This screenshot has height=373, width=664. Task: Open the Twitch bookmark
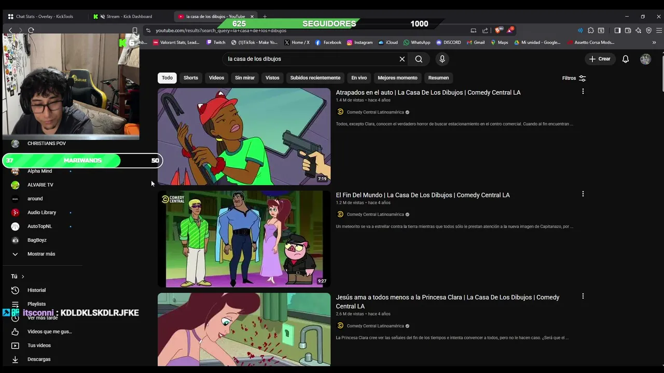pyautogui.click(x=216, y=42)
